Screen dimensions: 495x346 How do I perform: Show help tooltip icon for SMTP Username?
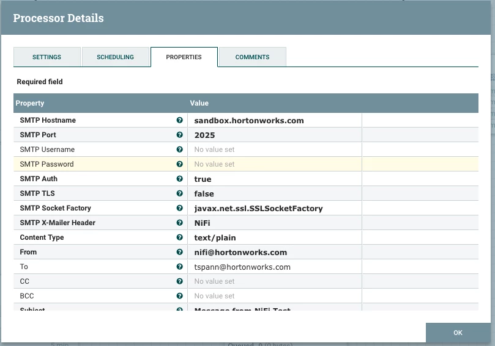[x=180, y=150]
